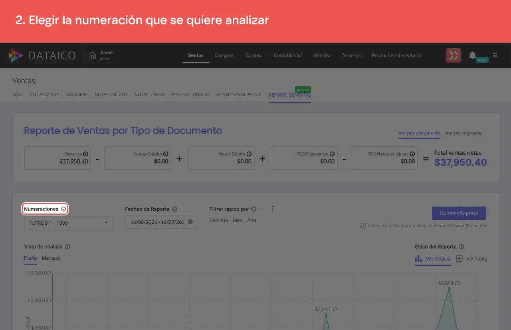Switch to Ver por ingresos
Image resolution: width=511 pixels, height=330 pixels.
click(463, 133)
